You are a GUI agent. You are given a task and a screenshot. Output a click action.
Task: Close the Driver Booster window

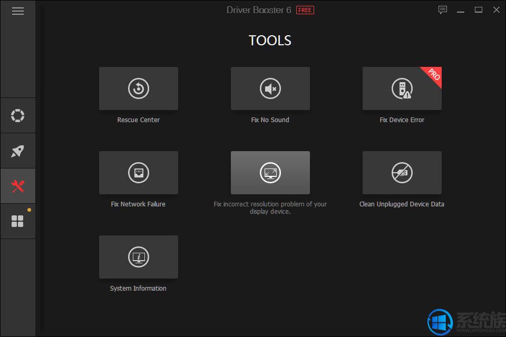[497, 10]
